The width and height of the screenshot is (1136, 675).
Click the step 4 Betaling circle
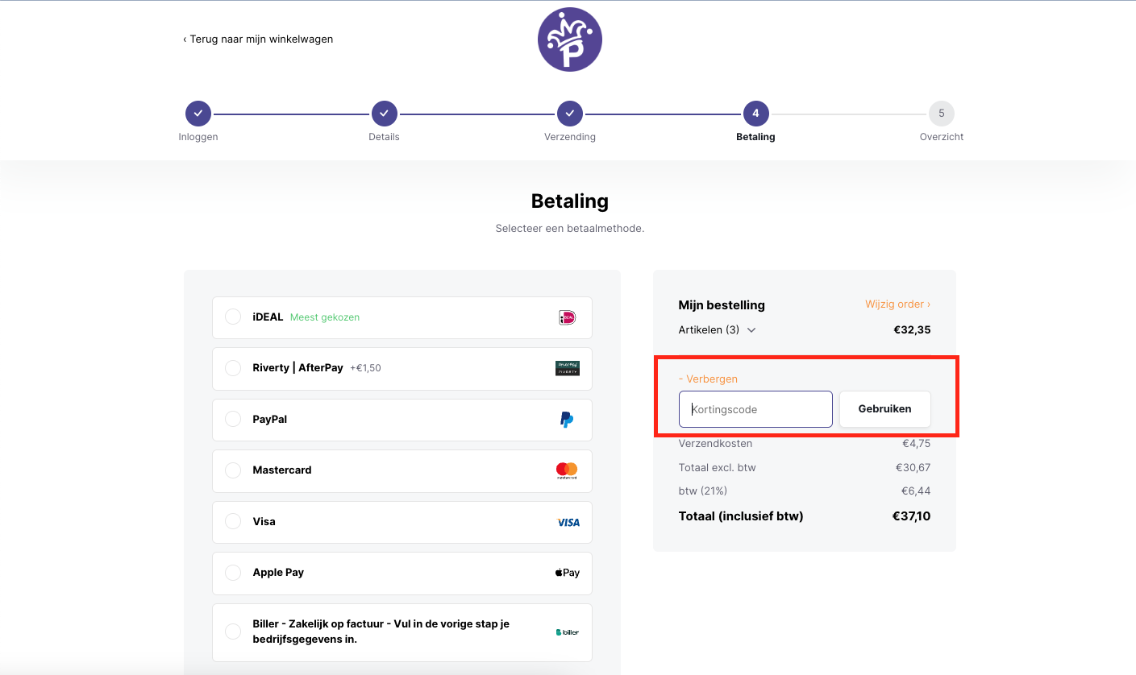755,114
